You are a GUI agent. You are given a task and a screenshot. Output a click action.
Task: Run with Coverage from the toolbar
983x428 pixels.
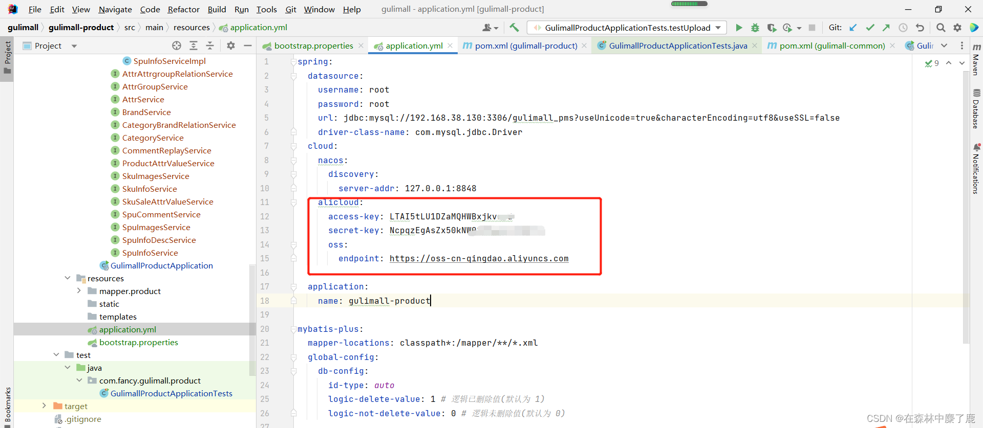point(771,28)
